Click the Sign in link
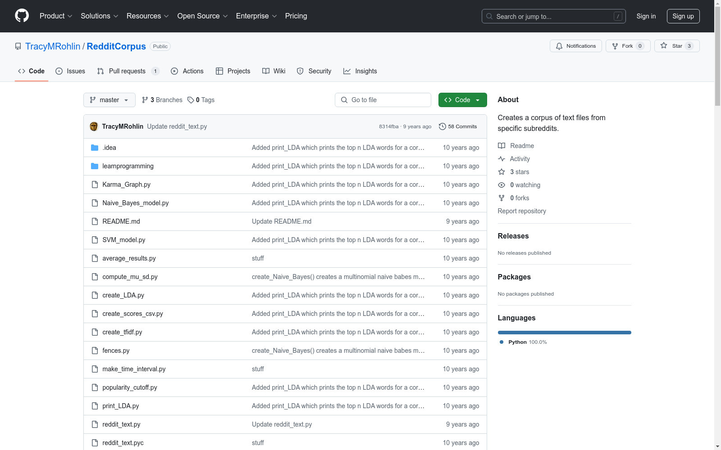The image size is (721, 450). [646, 16]
